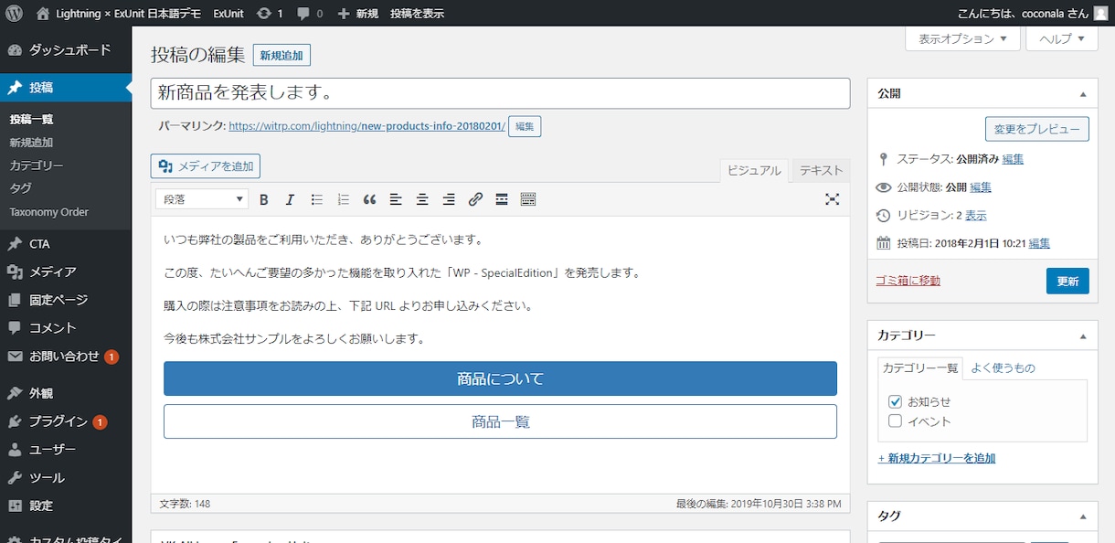The width and height of the screenshot is (1115, 543).
Task: Click メディアを追加 button
Action: point(206,165)
